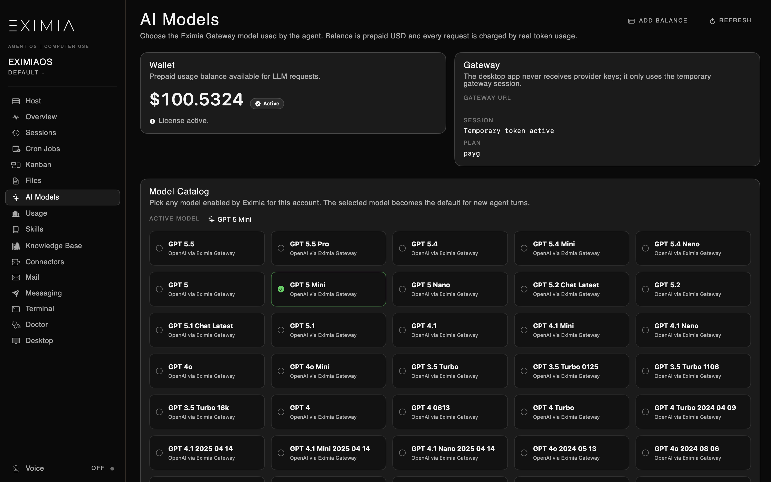Click the checked GPT 5 Mini radio
The height and width of the screenshot is (482, 771).
point(281,289)
